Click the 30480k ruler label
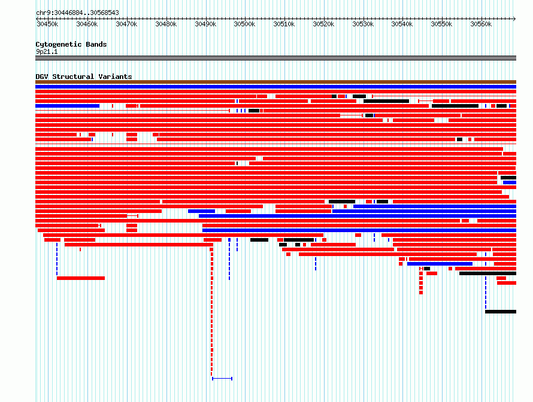The height and width of the screenshot is (402, 533). [x=166, y=24]
